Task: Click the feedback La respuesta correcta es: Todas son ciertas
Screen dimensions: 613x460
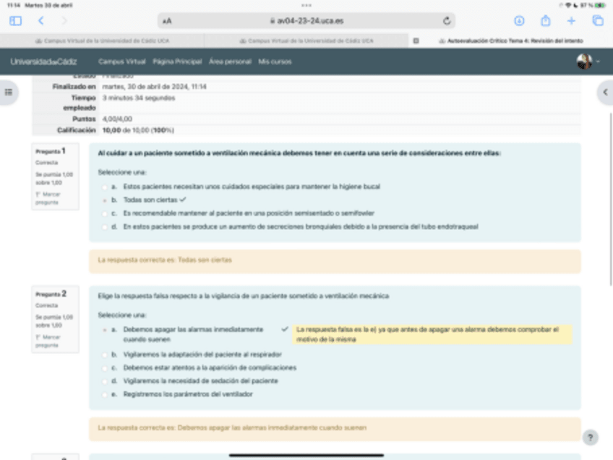Action: (x=165, y=260)
